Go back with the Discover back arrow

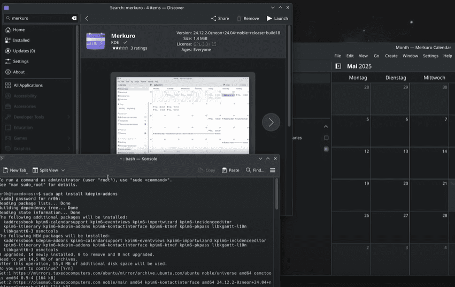tap(87, 18)
